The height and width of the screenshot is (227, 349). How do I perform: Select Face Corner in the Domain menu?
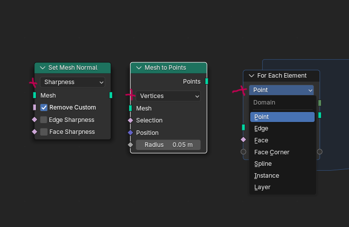282,152
